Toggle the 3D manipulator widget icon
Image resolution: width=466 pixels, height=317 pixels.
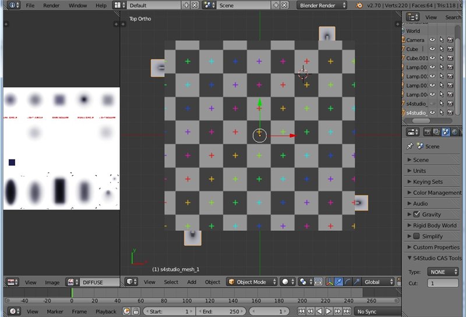[x=329, y=282]
